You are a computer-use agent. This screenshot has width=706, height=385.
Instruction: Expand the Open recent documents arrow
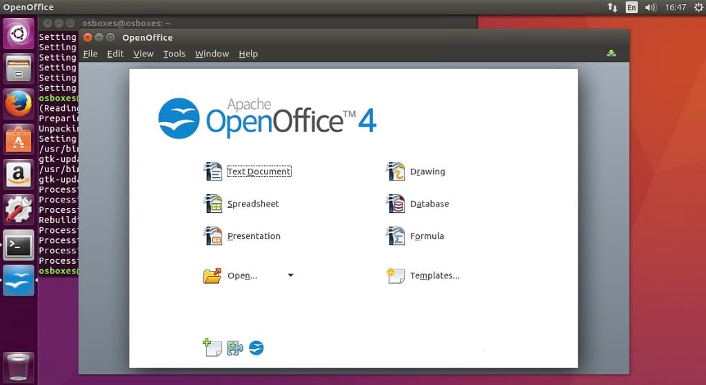[290, 275]
